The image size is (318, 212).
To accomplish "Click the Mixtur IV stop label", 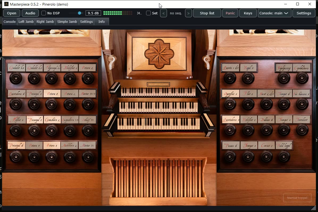I will click(x=87, y=146).
